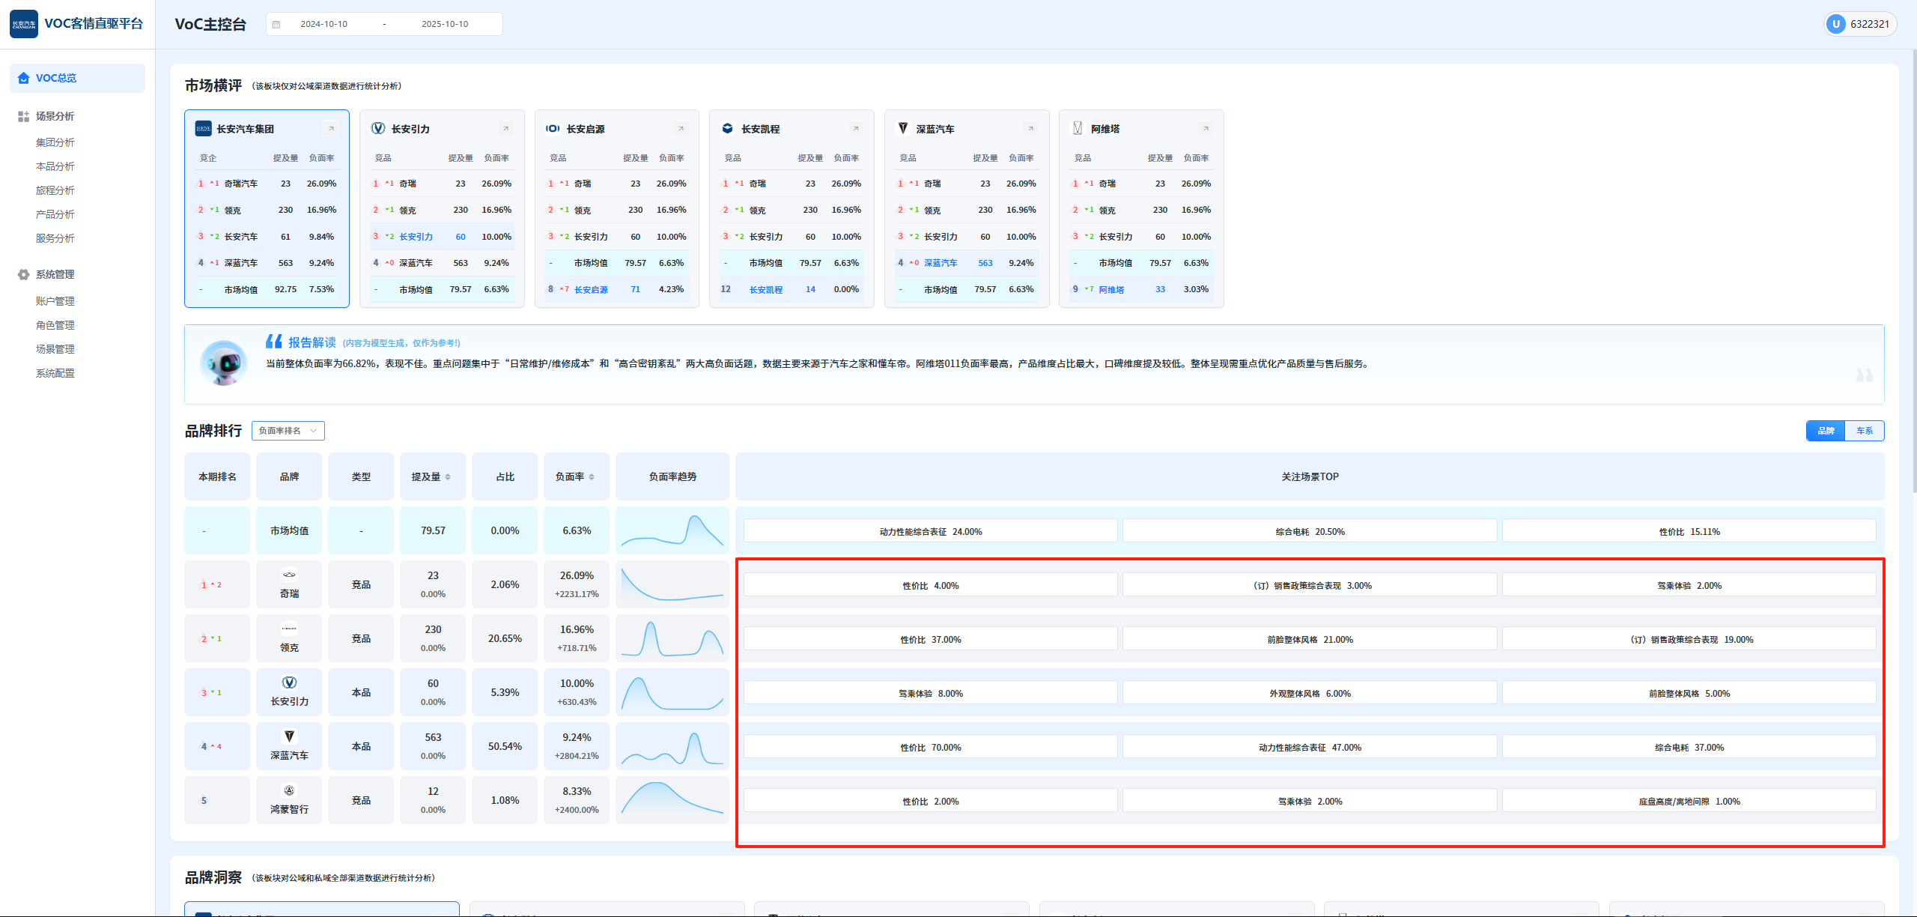This screenshot has height=917, width=1917.
Task: Click start date 2024-10-10 field
Action: (x=323, y=24)
